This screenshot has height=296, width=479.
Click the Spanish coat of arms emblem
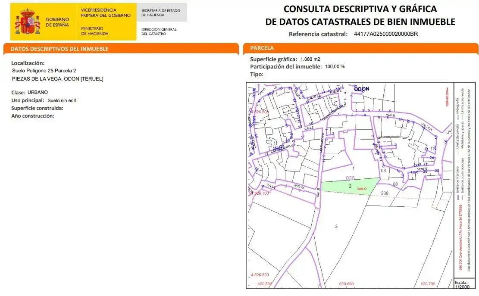click(28, 22)
